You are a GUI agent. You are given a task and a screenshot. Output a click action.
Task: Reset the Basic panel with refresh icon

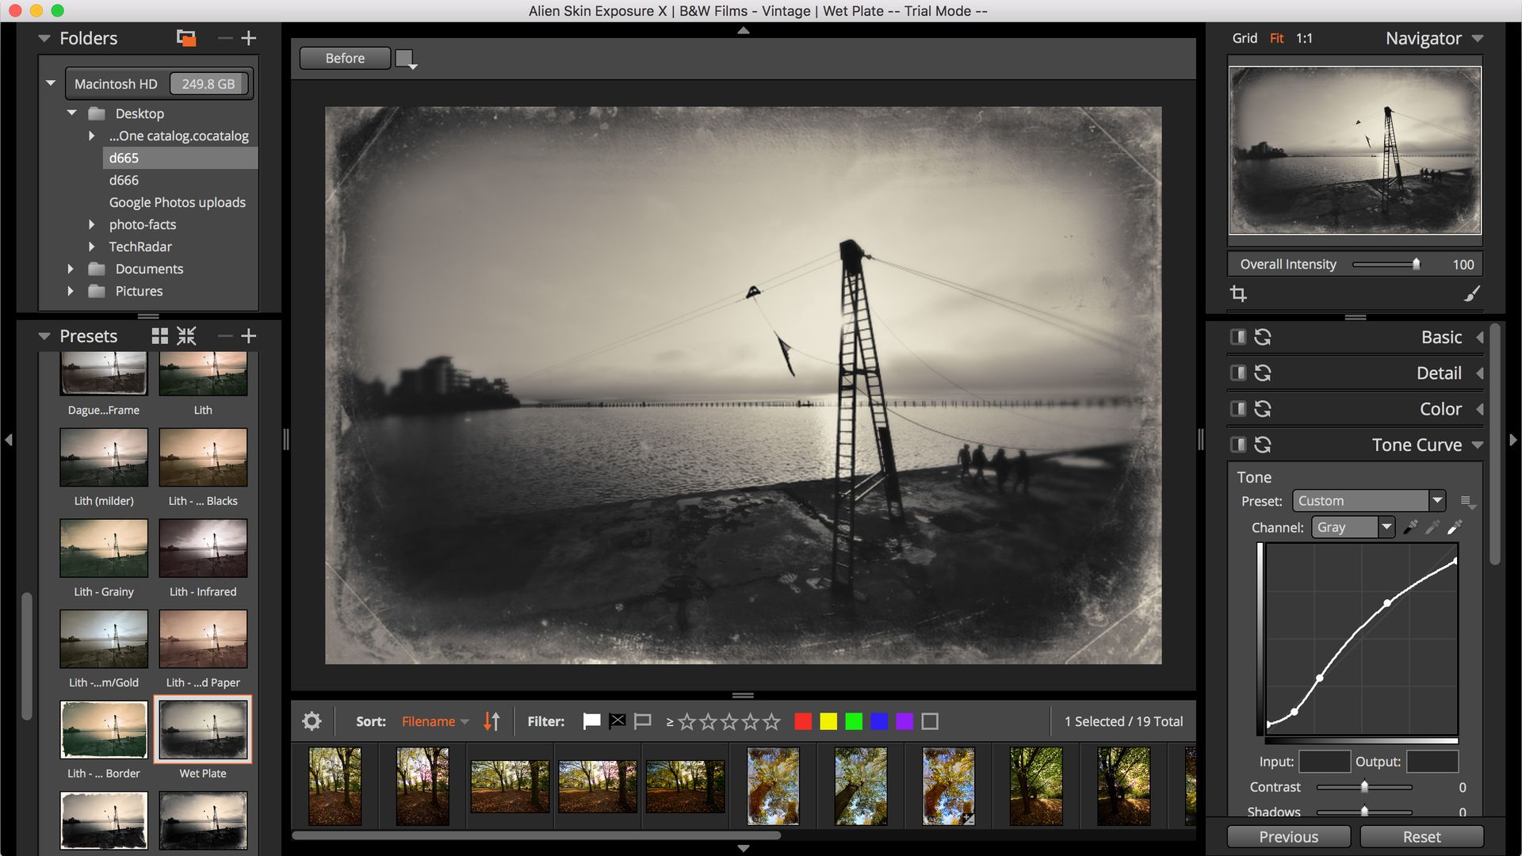point(1263,337)
